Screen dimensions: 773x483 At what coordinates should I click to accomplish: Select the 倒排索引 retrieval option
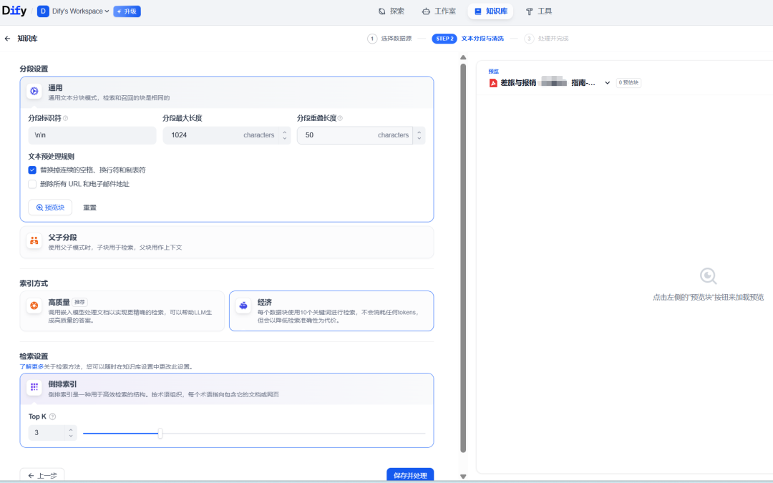coord(227,389)
